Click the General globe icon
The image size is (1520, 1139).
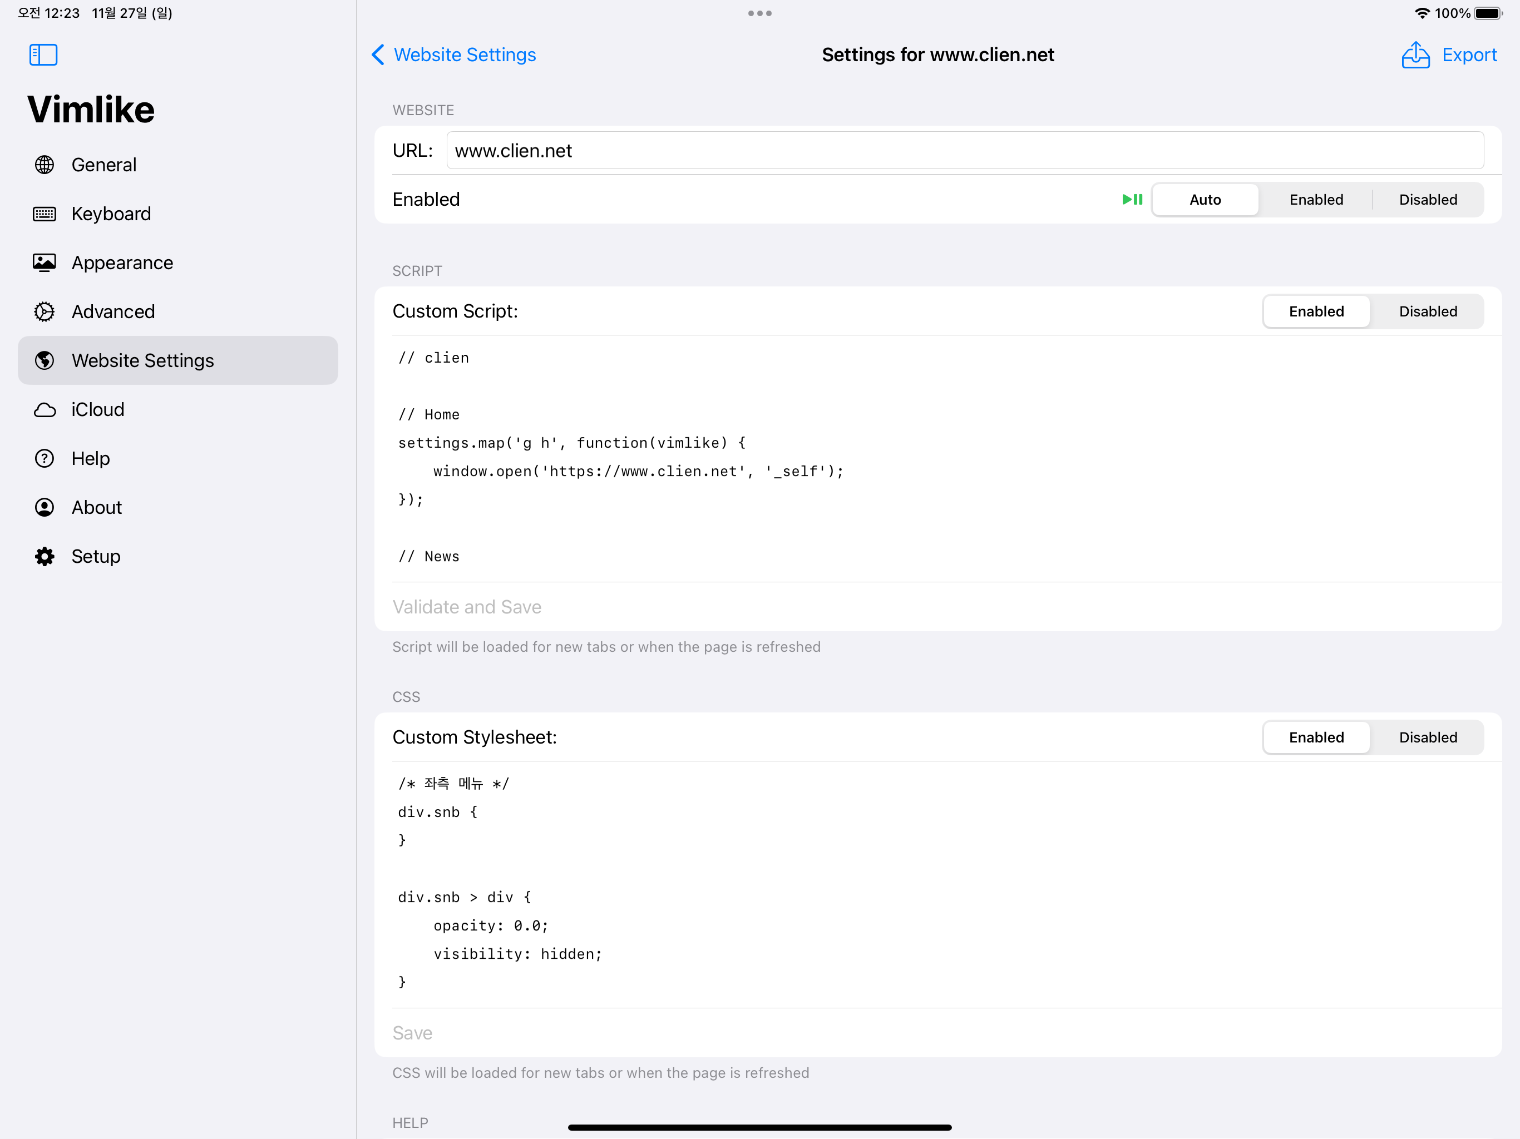pos(45,165)
